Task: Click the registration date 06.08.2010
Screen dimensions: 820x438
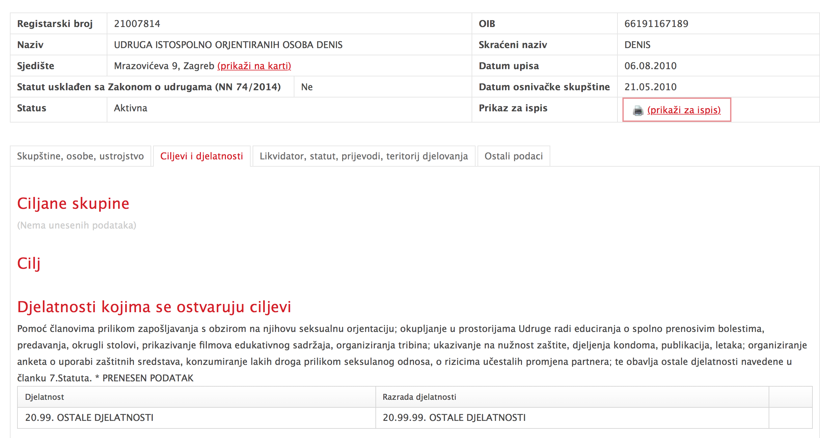Action: [x=650, y=66]
